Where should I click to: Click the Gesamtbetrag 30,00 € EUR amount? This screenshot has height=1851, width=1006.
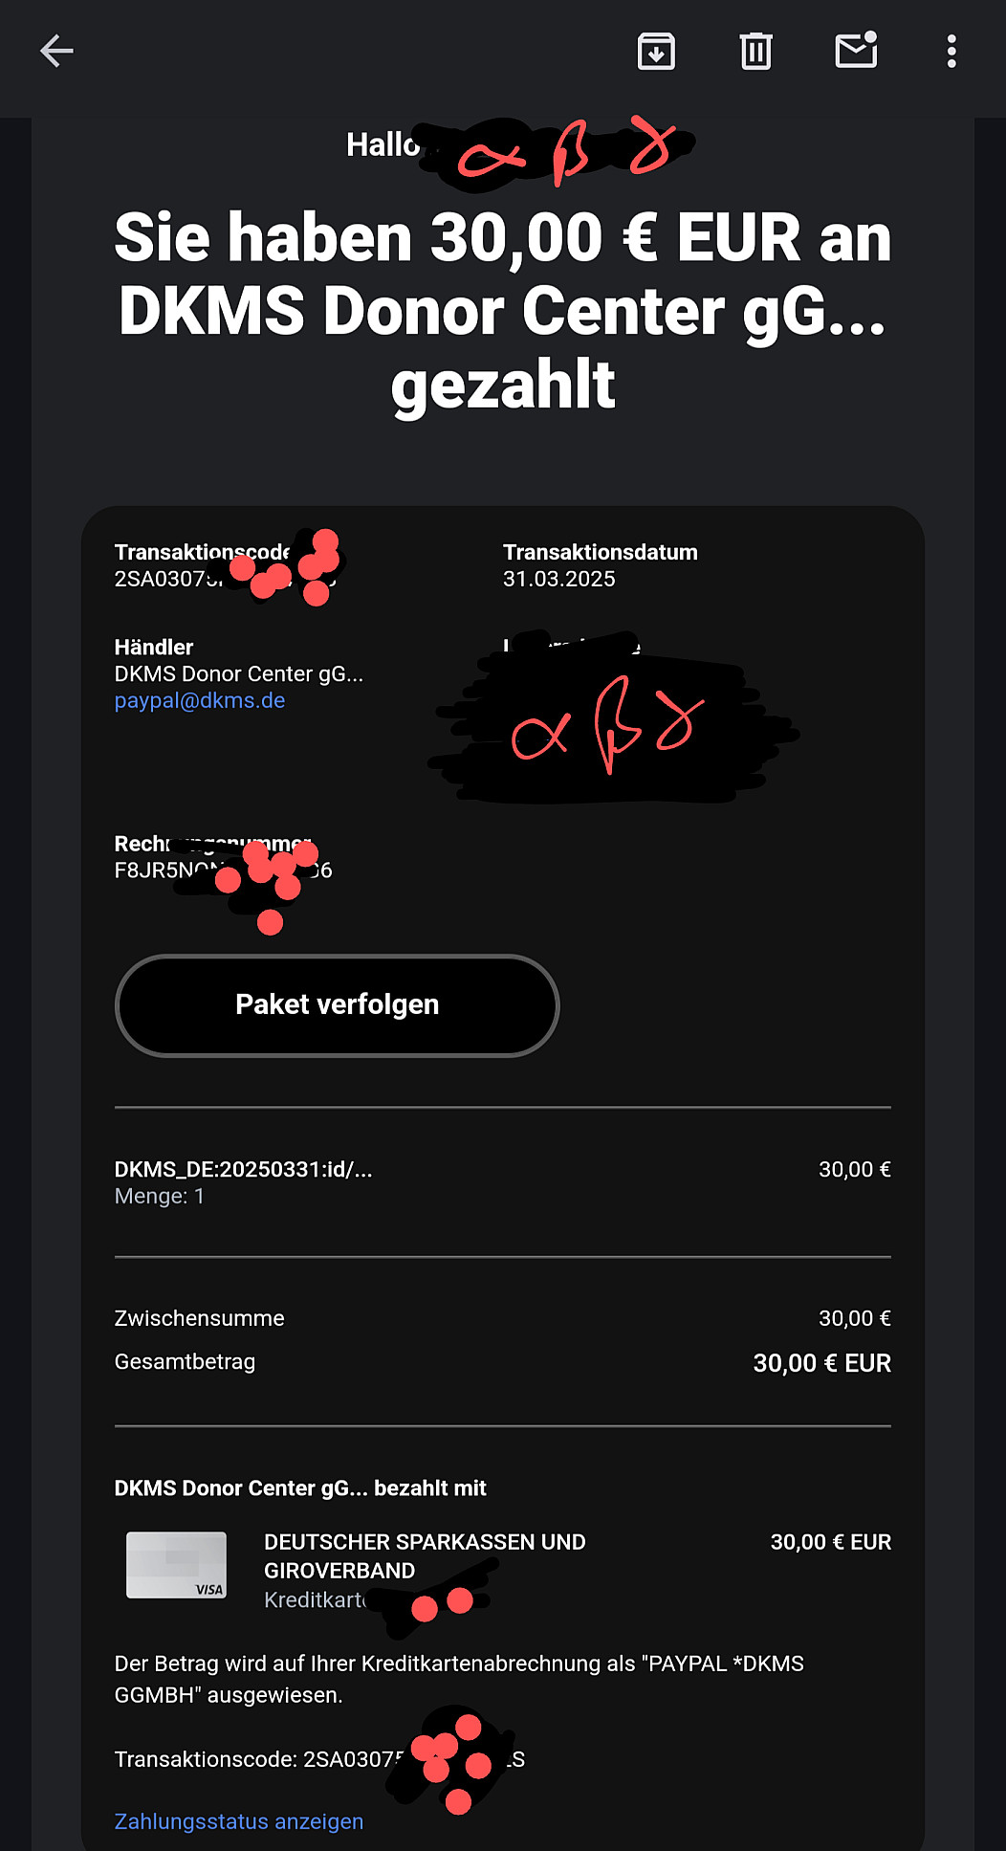coord(821,1363)
